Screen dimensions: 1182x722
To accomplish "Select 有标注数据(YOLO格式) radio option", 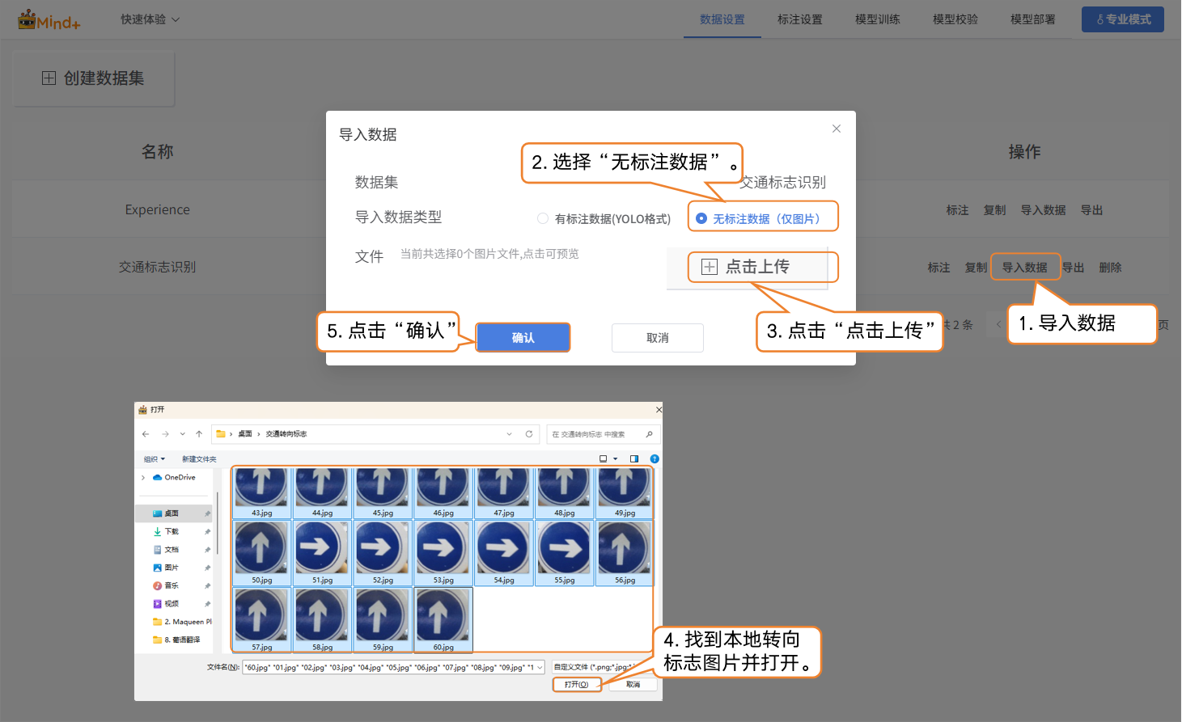I will pyautogui.click(x=543, y=218).
